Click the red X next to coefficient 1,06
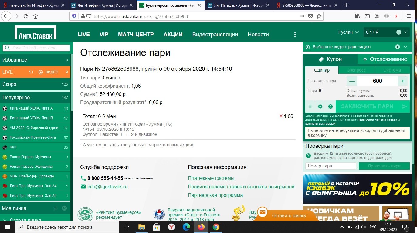This screenshot has width=417, height=233. tap(281, 116)
